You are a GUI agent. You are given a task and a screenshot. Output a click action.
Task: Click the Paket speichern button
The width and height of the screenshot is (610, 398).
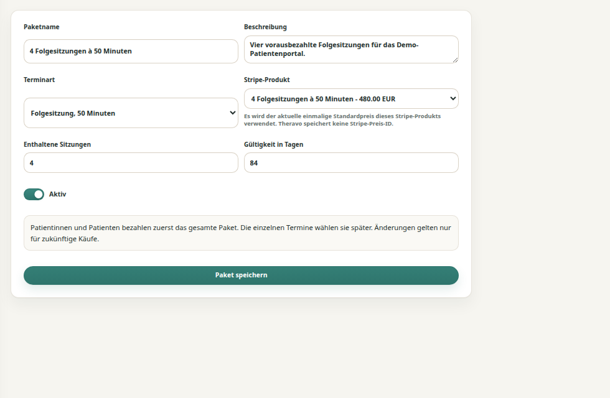point(241,275)
